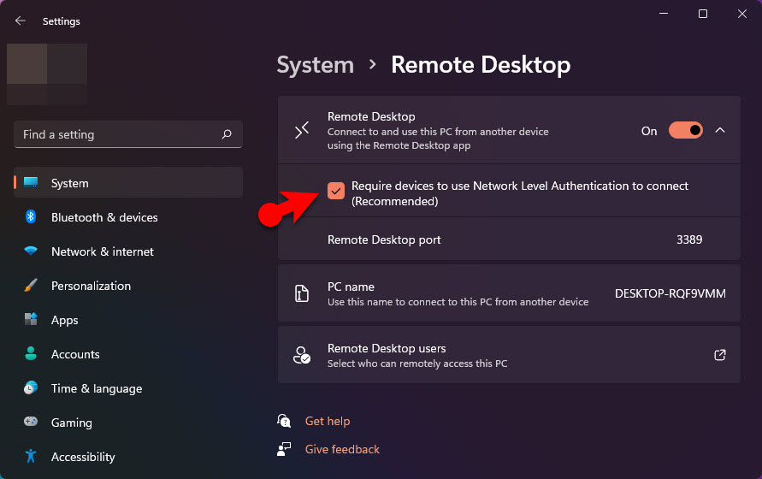The image size is (762, 479).
Task: Click the search magnifier in the Find a setting box
Action: pos(227,134)
